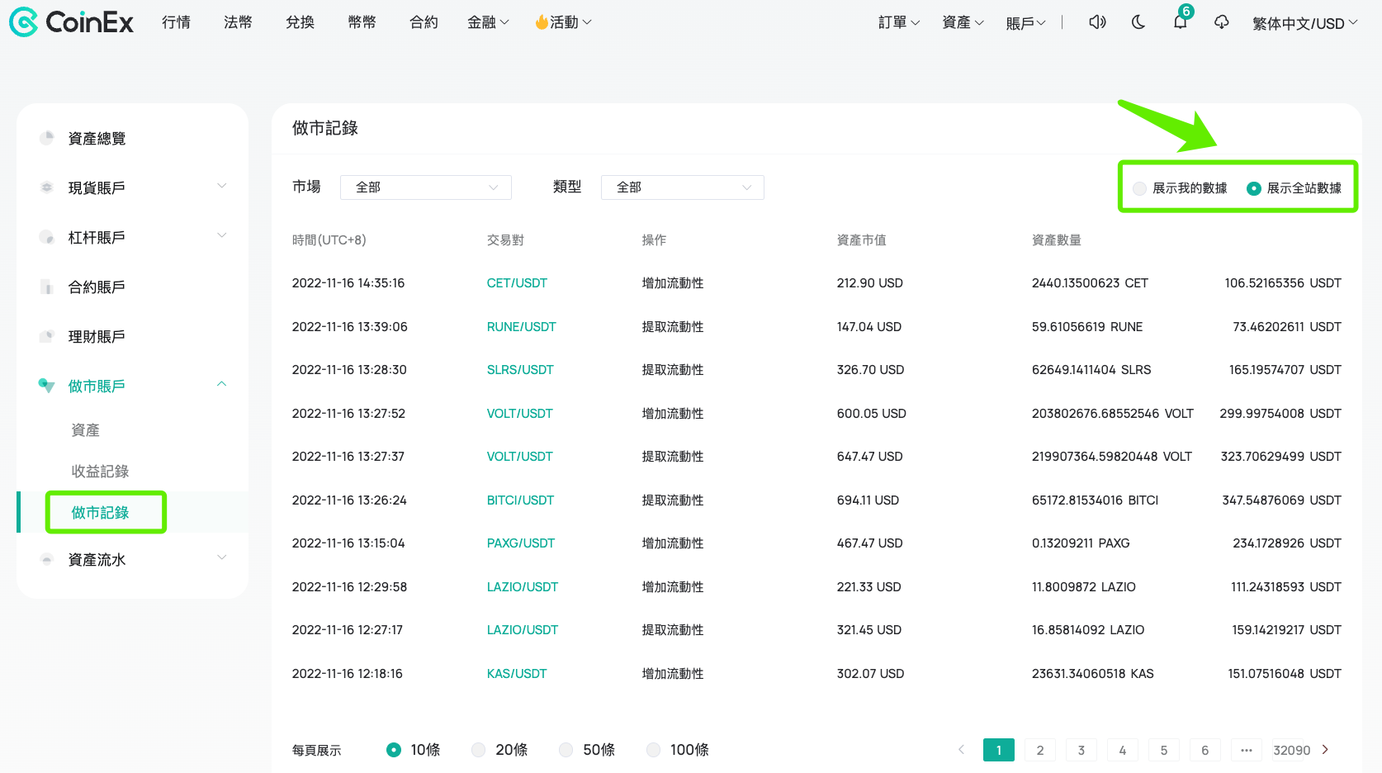Open the notifications bell icon
Viewport: 1382px width, 773px height.
[1181, 22]
